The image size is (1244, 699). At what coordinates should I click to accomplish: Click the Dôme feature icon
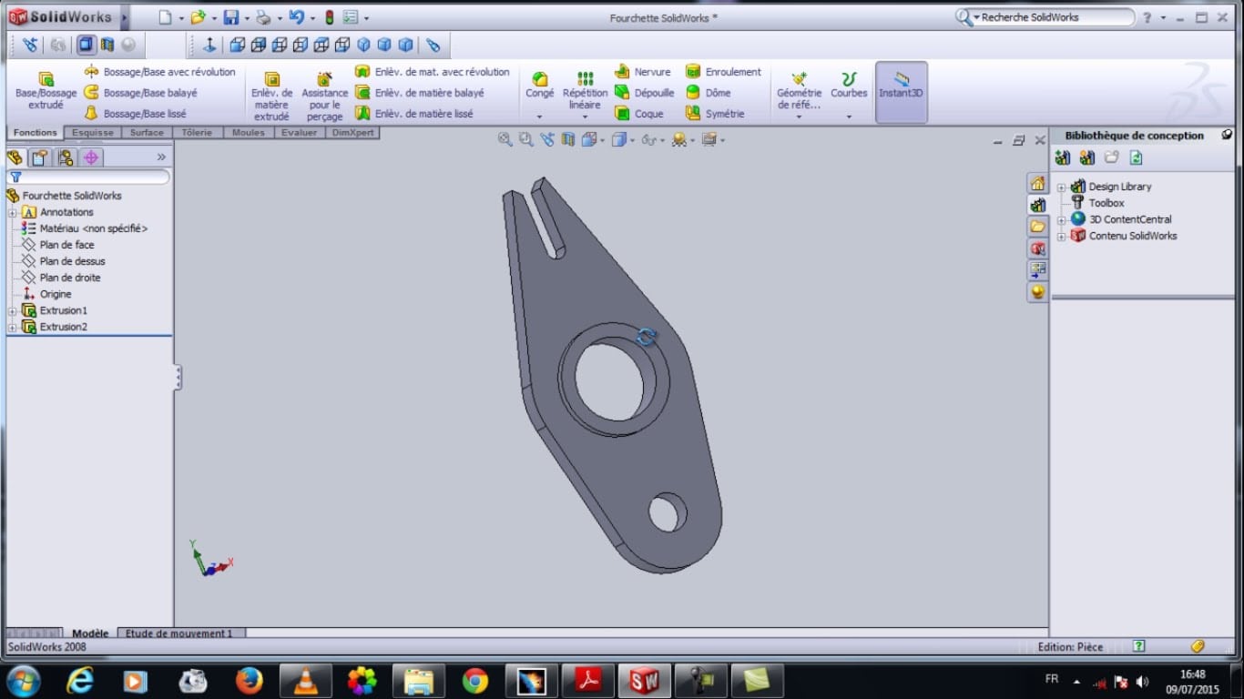pyautogui.click(x=693, y=93)
